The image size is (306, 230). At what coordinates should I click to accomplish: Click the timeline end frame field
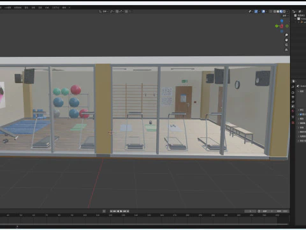[282, 211]
